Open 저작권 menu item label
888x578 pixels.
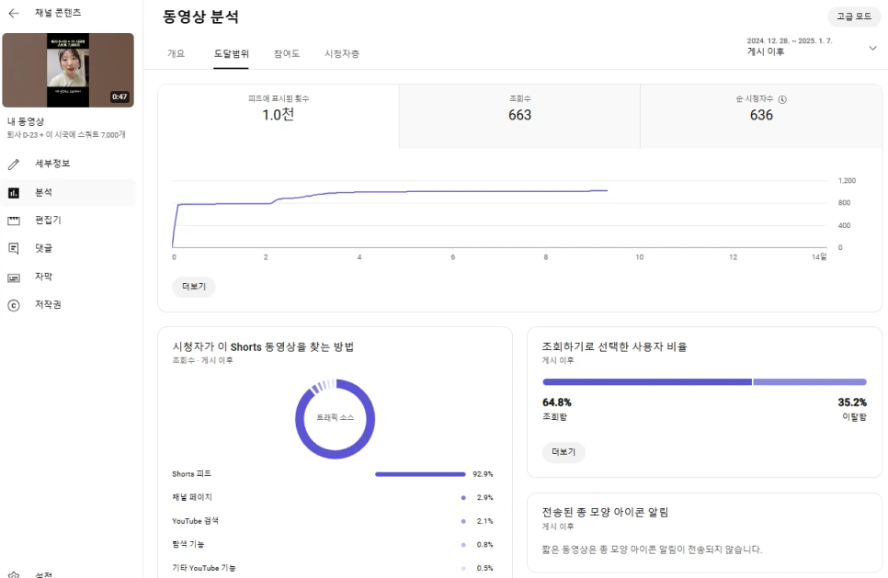(48, 304)
